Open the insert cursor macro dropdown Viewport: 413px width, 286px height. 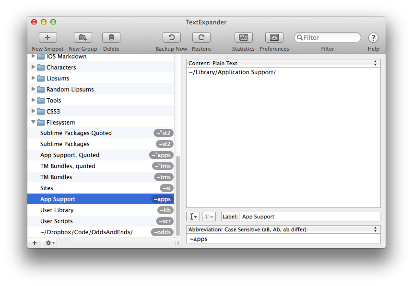[x=193, y=217]
